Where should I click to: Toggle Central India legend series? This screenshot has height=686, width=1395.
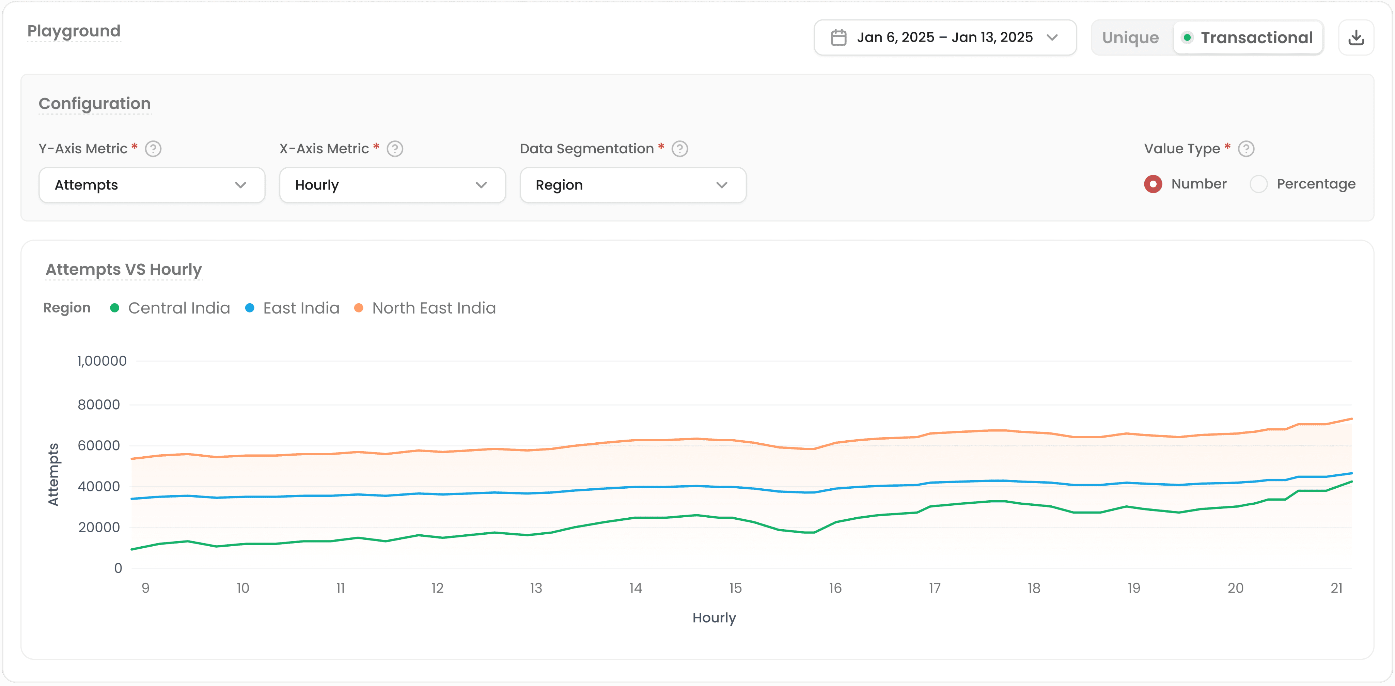tap(179, 308)
